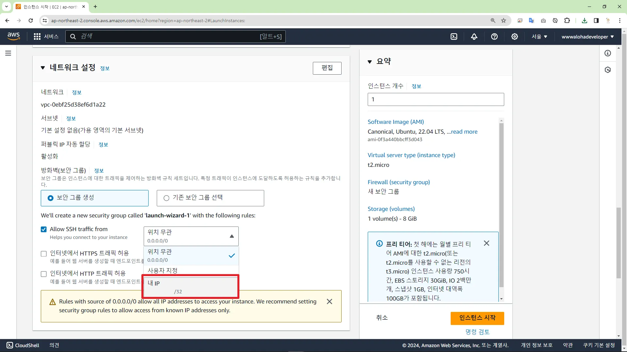Click the help question mark icon
Image resolution: width=627 pixels, height=352 pixels.
pos(494,37)
